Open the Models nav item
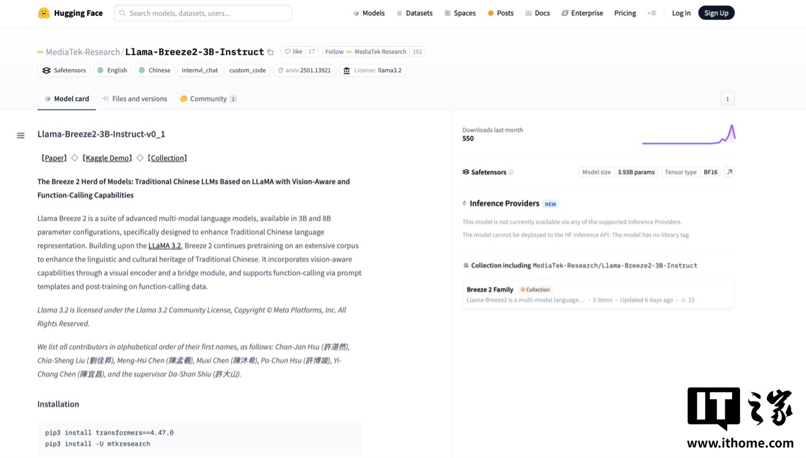The height and width of the screenshot is (458, 806). point(369,13)
